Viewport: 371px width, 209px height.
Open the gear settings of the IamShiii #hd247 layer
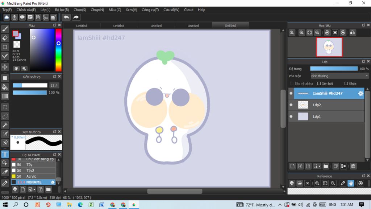(x=360, y=93)
